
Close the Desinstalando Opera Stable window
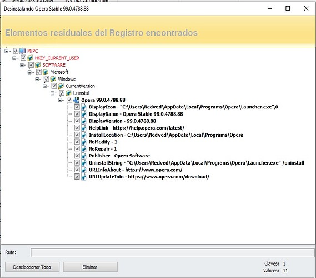pos(306,8)
